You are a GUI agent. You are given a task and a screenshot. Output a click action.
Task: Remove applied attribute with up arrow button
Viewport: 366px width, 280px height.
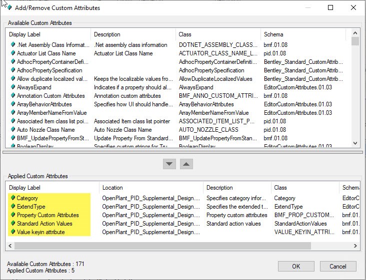click(x=186, y=164)
